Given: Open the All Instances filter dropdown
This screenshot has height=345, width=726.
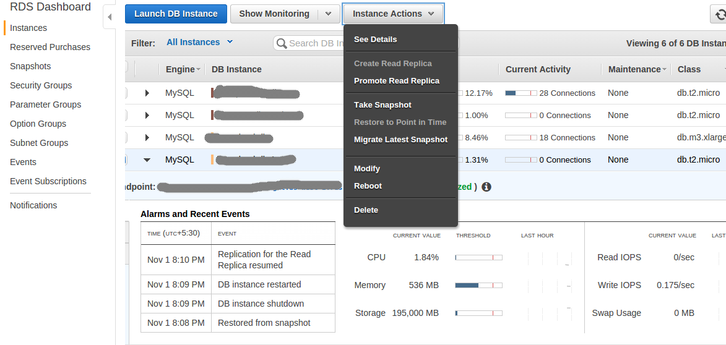Looking at the screenshot, I should pos(199,42).
